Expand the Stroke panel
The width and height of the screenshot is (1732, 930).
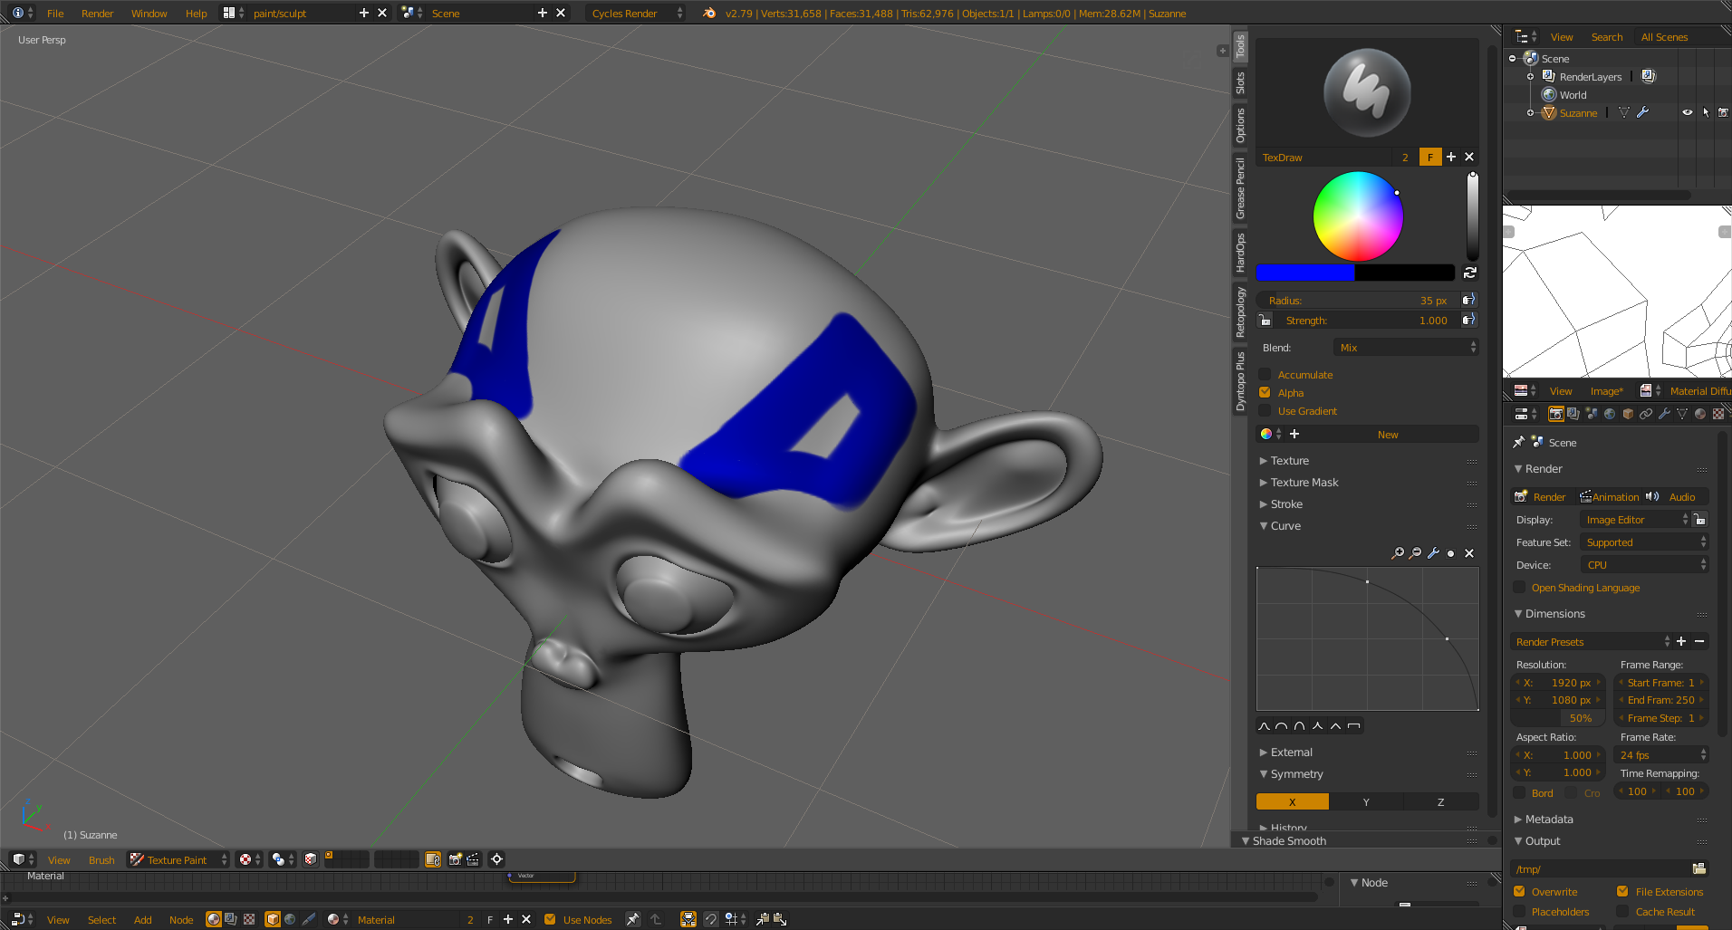(1286, 504)
